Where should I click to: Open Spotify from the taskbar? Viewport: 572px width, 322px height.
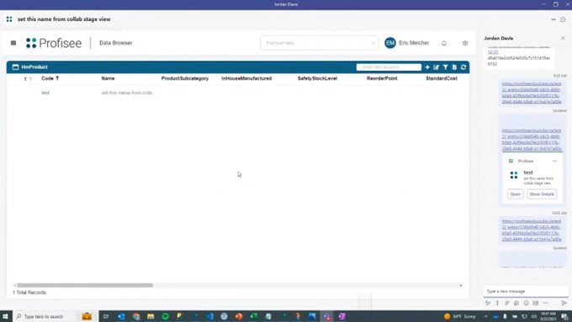tap(165, 316)
